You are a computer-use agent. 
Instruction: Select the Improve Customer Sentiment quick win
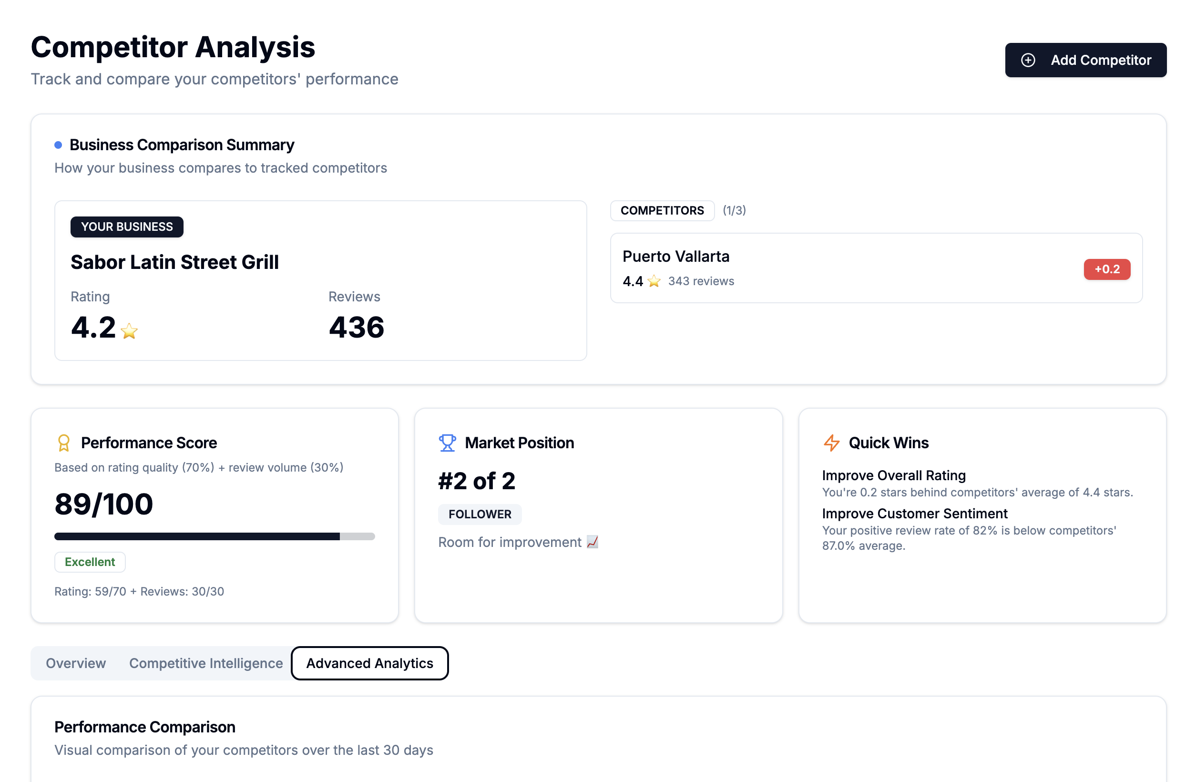(x=914, y=514)
